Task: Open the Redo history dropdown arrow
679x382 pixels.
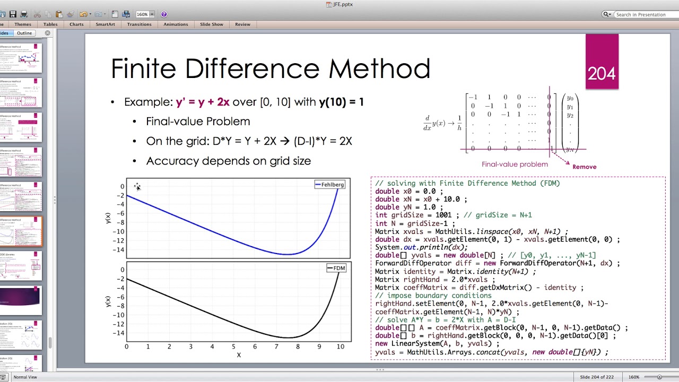Action: click(x=106, y=14)
